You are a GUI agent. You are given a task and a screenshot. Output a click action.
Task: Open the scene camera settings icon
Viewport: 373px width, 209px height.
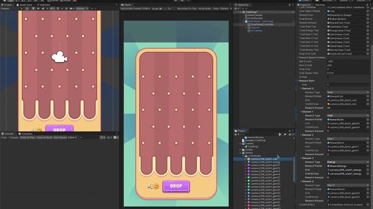point(72,9)
